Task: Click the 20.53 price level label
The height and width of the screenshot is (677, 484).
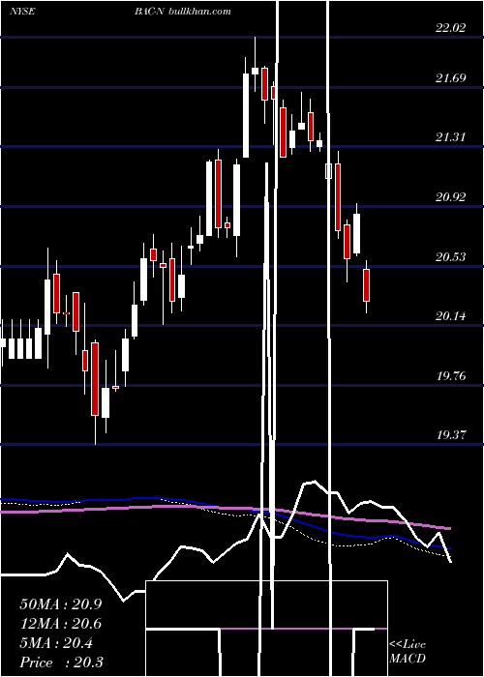Action: (450, 257)
